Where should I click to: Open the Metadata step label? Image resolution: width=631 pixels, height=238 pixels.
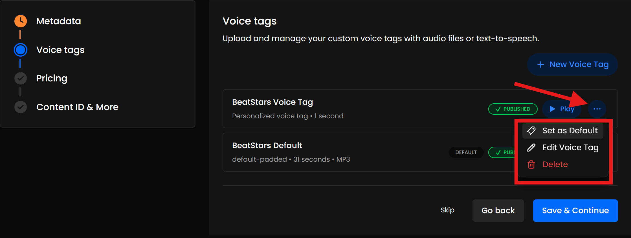click(59, 21)
